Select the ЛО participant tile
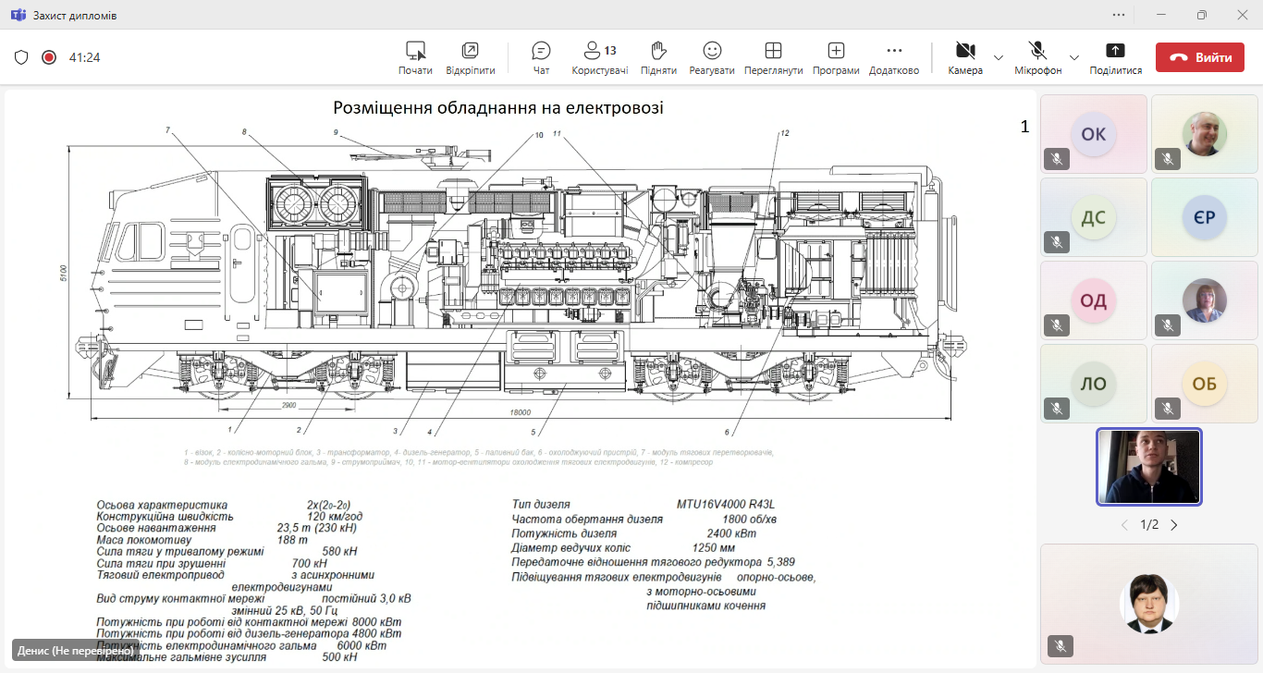The width and height of the screenshot is (1263, 673). (x=1094, y=384)
